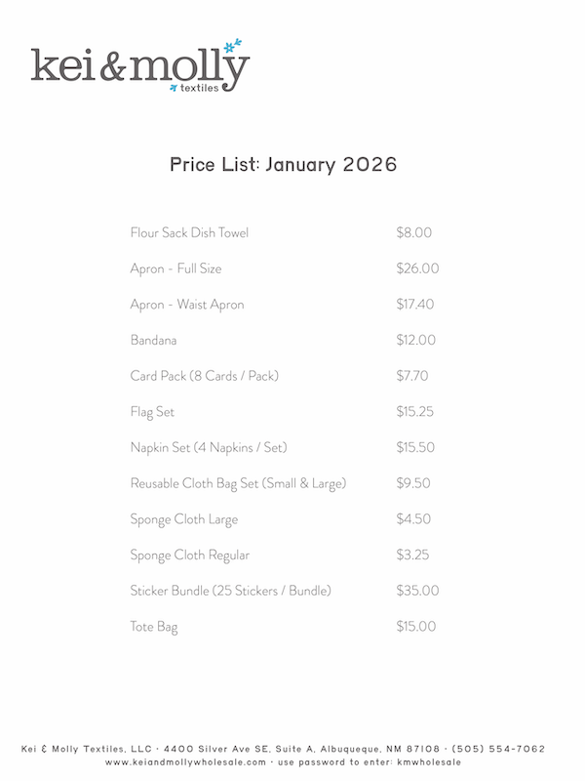Select the "Sponge Cloth Large" item

tap(183, 519)
